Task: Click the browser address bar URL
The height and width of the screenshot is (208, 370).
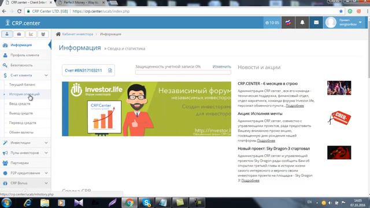Action: 101,12
